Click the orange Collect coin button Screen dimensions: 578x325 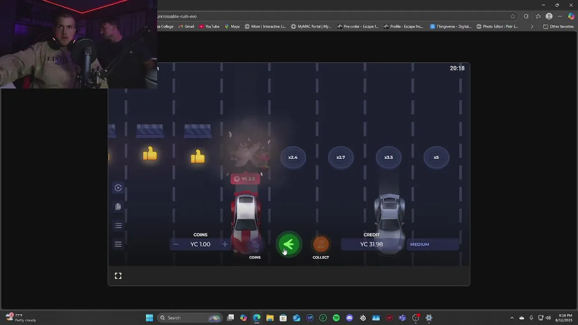click(321, 244)
